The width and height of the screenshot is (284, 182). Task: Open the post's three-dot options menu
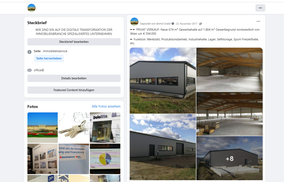pyautogui.click(x=258, y=21)
